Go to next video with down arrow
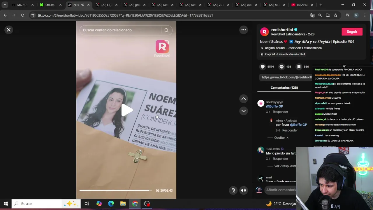Screen dimensions: 373x210 click(244, 111)
